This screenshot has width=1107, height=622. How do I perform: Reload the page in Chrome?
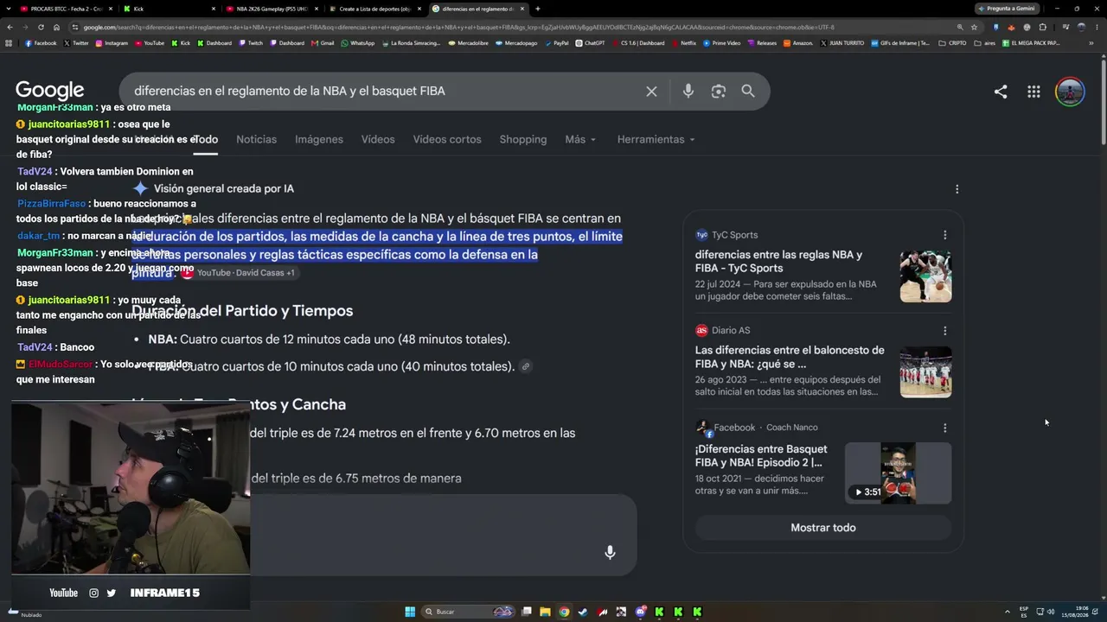coord(40,27)
